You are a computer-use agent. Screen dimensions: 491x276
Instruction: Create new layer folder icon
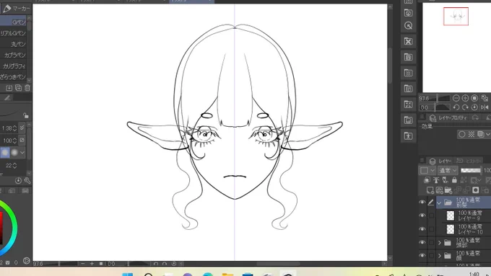click(x=448, y=190)
